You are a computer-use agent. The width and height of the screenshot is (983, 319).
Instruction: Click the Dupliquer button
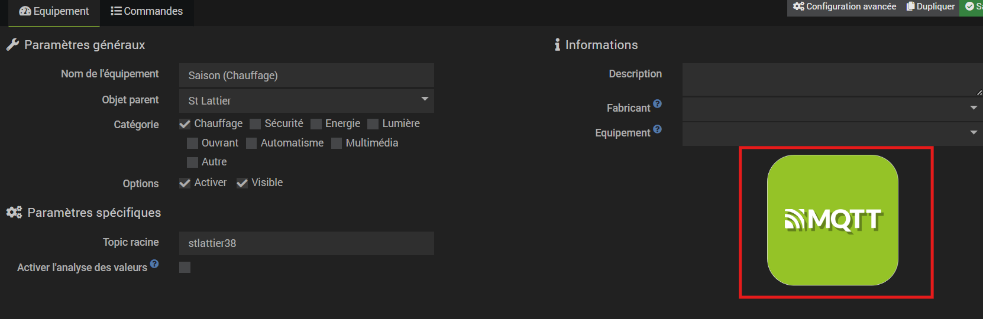[931, 6]
